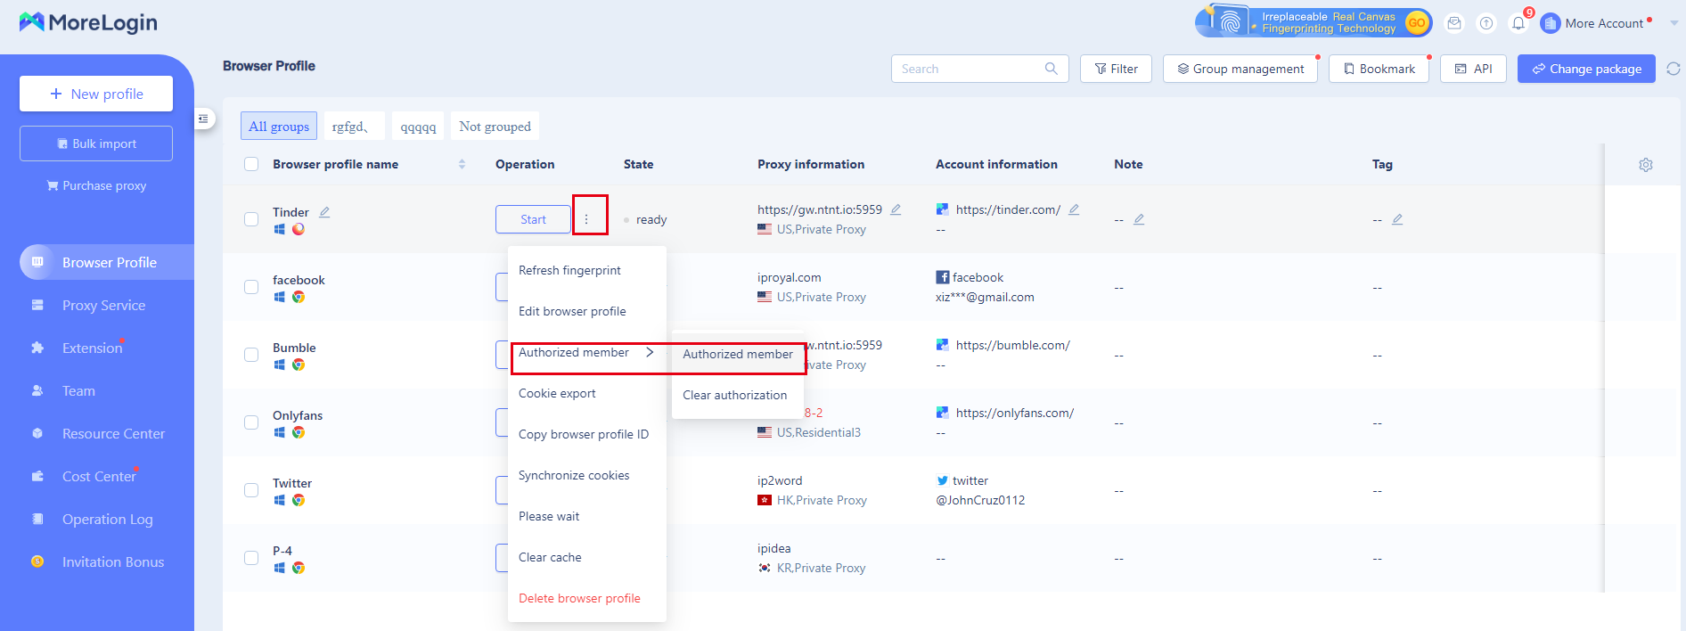The width and height of the screenshot is (1686, 631).
Task: Choose Clear cache option
Action: coord(586,557)
